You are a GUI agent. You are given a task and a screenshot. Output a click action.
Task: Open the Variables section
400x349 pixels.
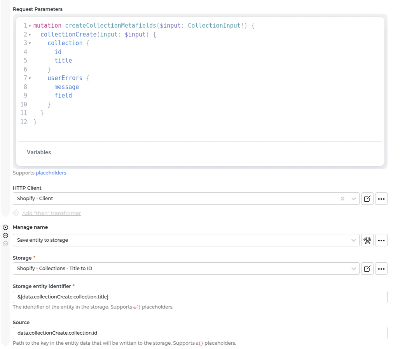pos(39,152)
